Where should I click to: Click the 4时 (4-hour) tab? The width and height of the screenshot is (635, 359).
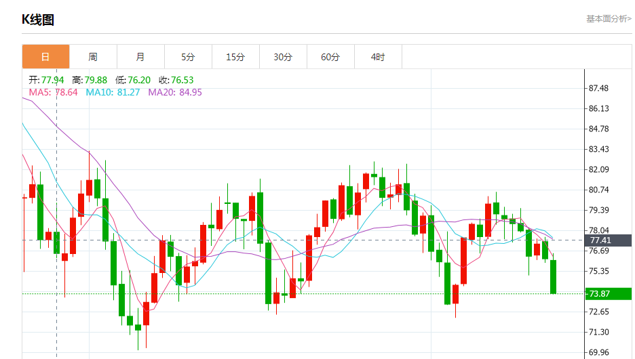378,57
